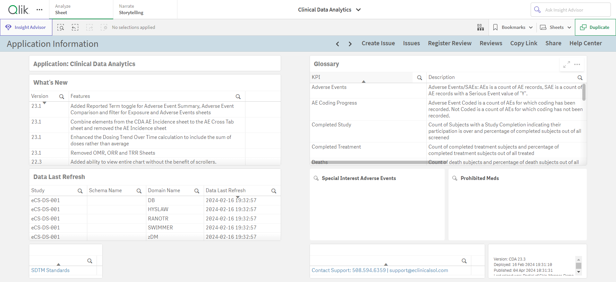Switch to the Narrate Storytelling tab
The image size is (616, 282).
point(145,9)
